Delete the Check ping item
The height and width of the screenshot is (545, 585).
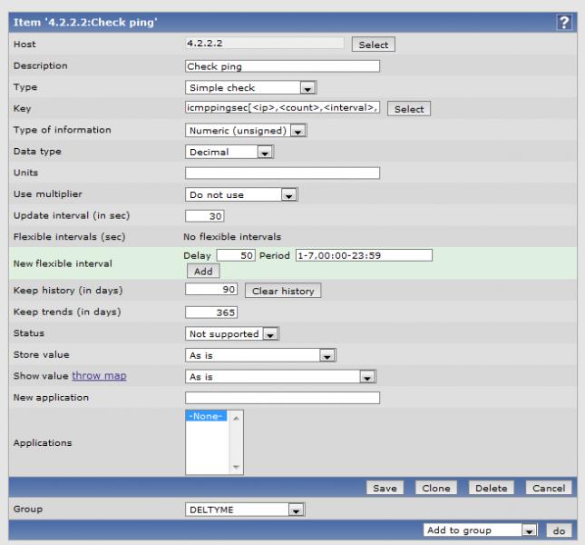[491, 489]
